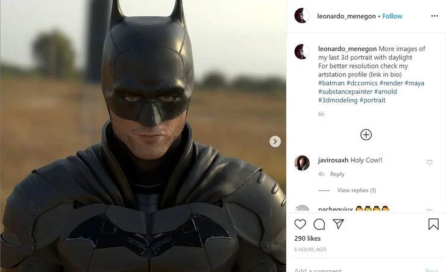
Task: Open the #batman hashtag
Action: pos(331,83)
